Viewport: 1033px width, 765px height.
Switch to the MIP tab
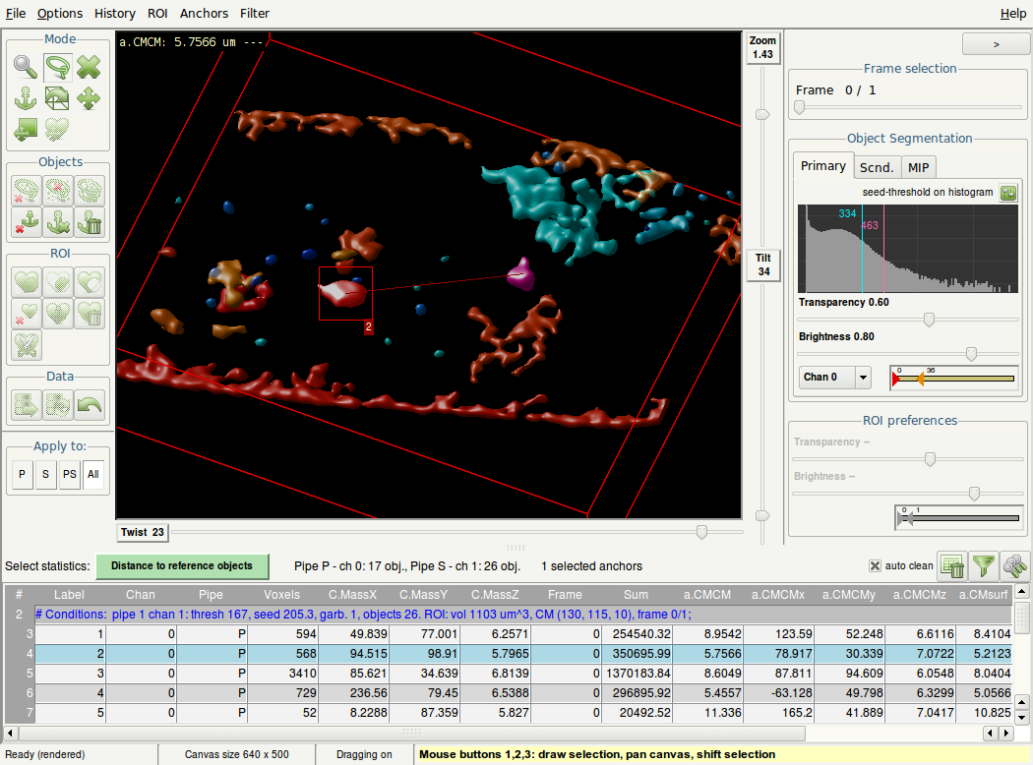(919, 167)
